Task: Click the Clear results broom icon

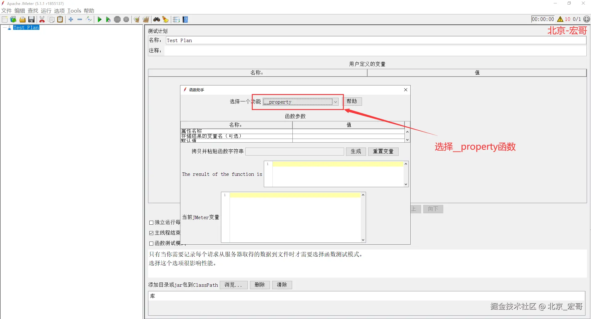Action: click(137, 19)
